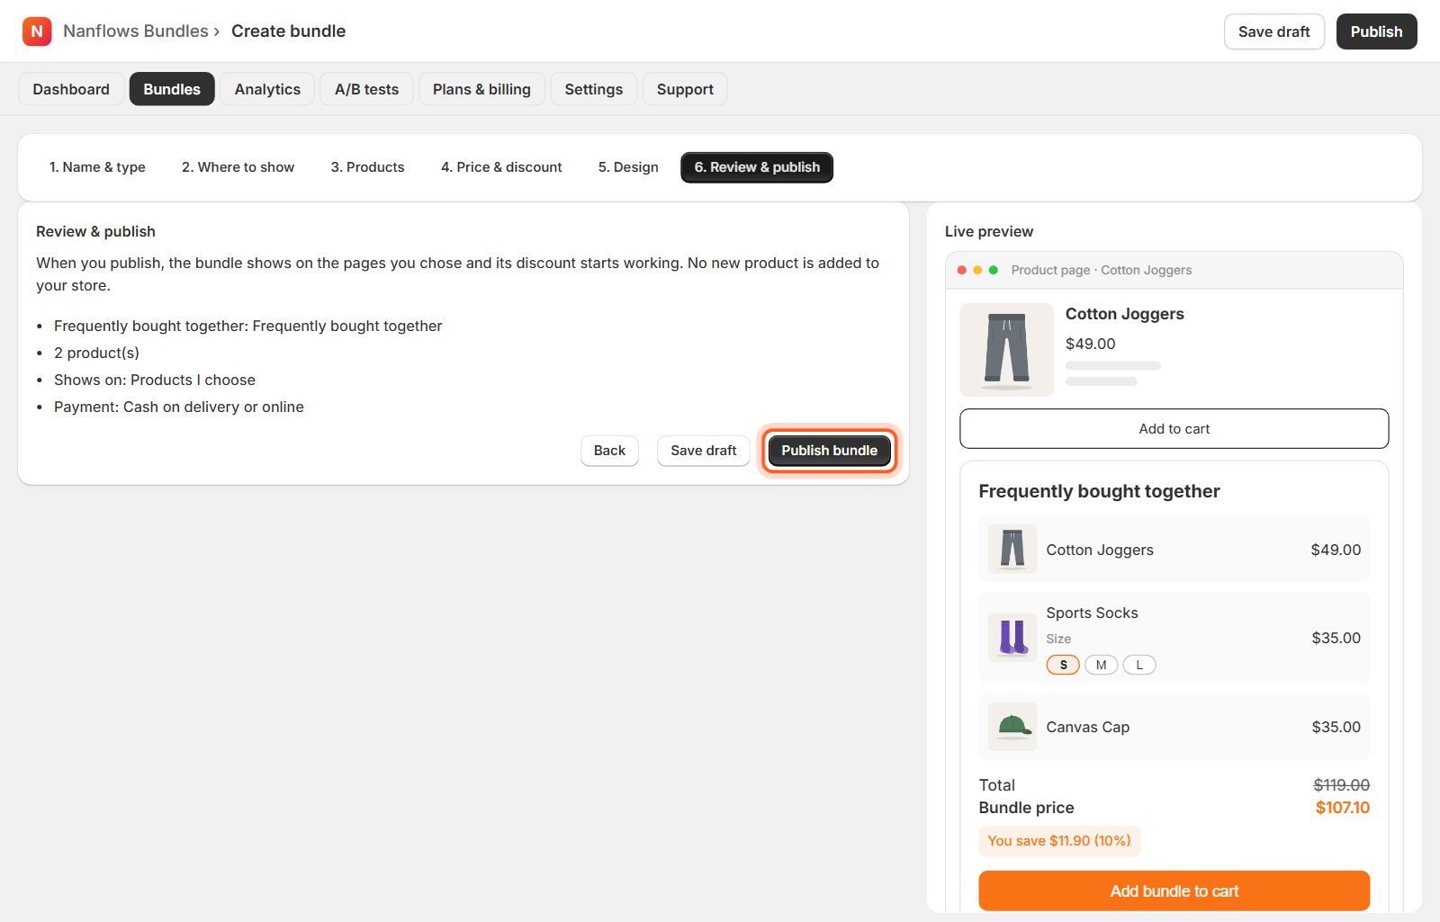This screenshot has height=922, width=1440.
Task: Click the Publish bundle button
Action: [829, 451]
